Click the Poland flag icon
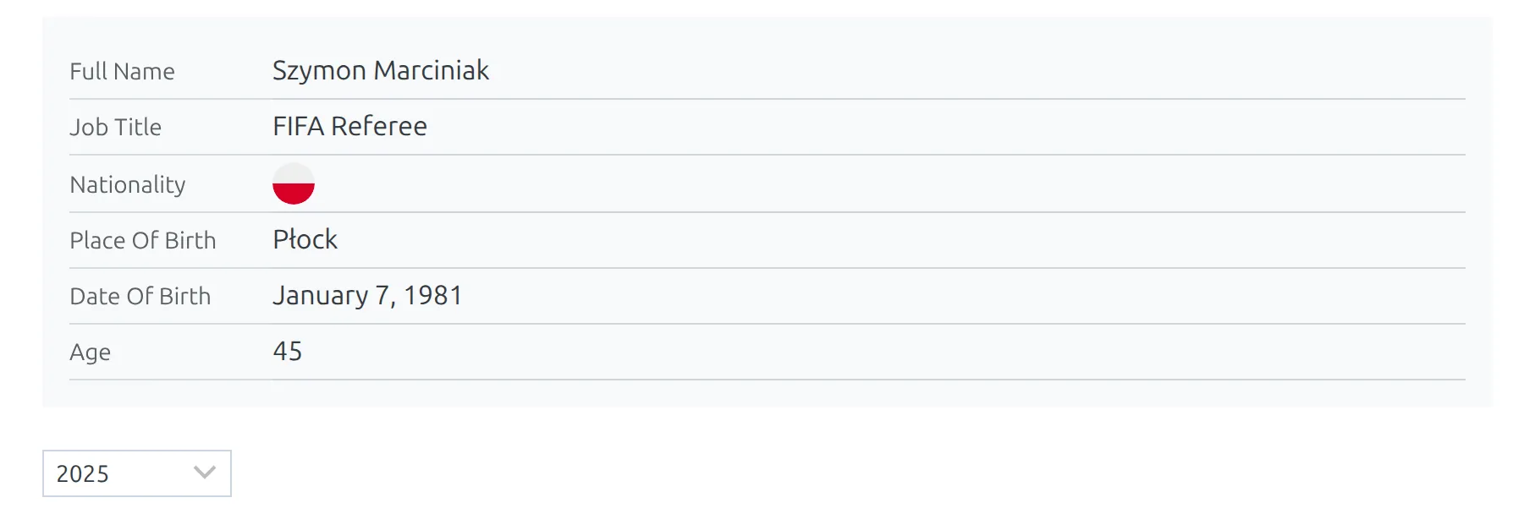1535x514 pixels. click(x=294, y=183)
